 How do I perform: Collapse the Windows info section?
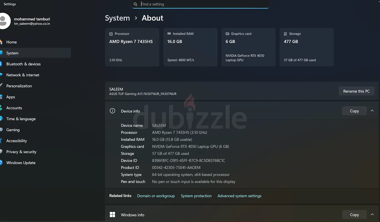tap(372, 215)
